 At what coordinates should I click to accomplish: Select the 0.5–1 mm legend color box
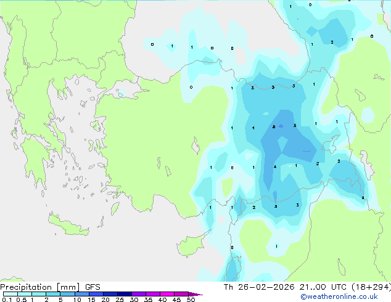pyautogui.click(x=25, y=294)
